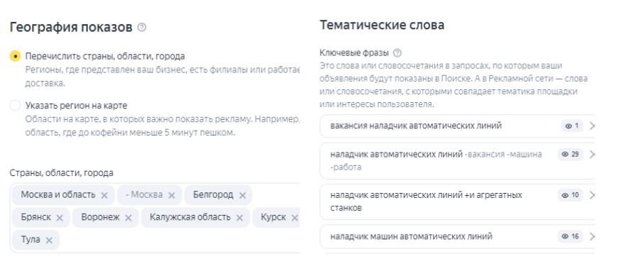Remove Тула from selected regions

tap(49, 240)
